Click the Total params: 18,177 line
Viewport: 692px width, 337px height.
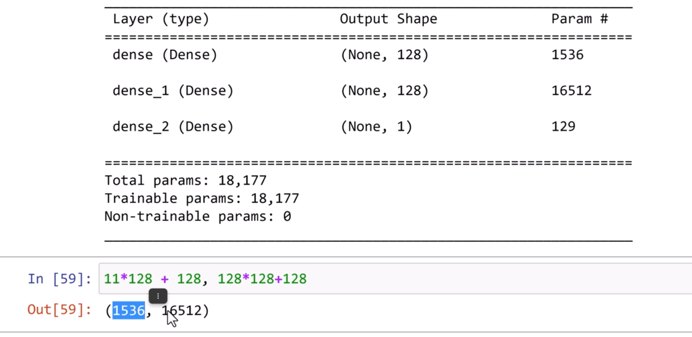(x=186, y=181)
